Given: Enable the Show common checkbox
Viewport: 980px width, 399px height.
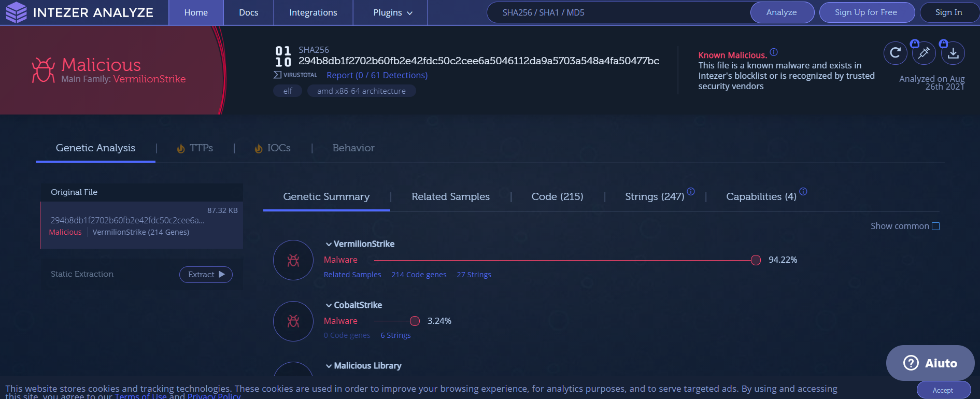Looking at the screenshot, I should point(935,226).
